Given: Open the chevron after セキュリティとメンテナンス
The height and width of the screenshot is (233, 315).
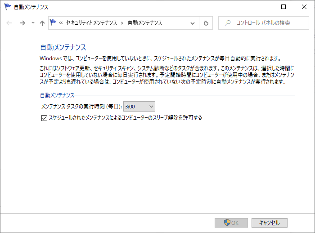Looking at the screenshot, I should click(122, 23).
